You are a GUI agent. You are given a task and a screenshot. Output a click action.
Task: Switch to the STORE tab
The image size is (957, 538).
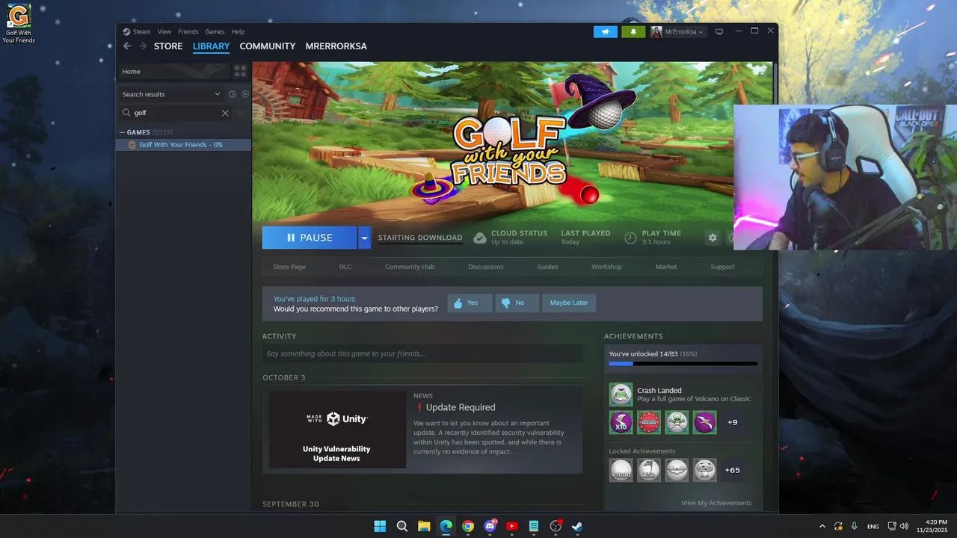click(x=168, y=46)
